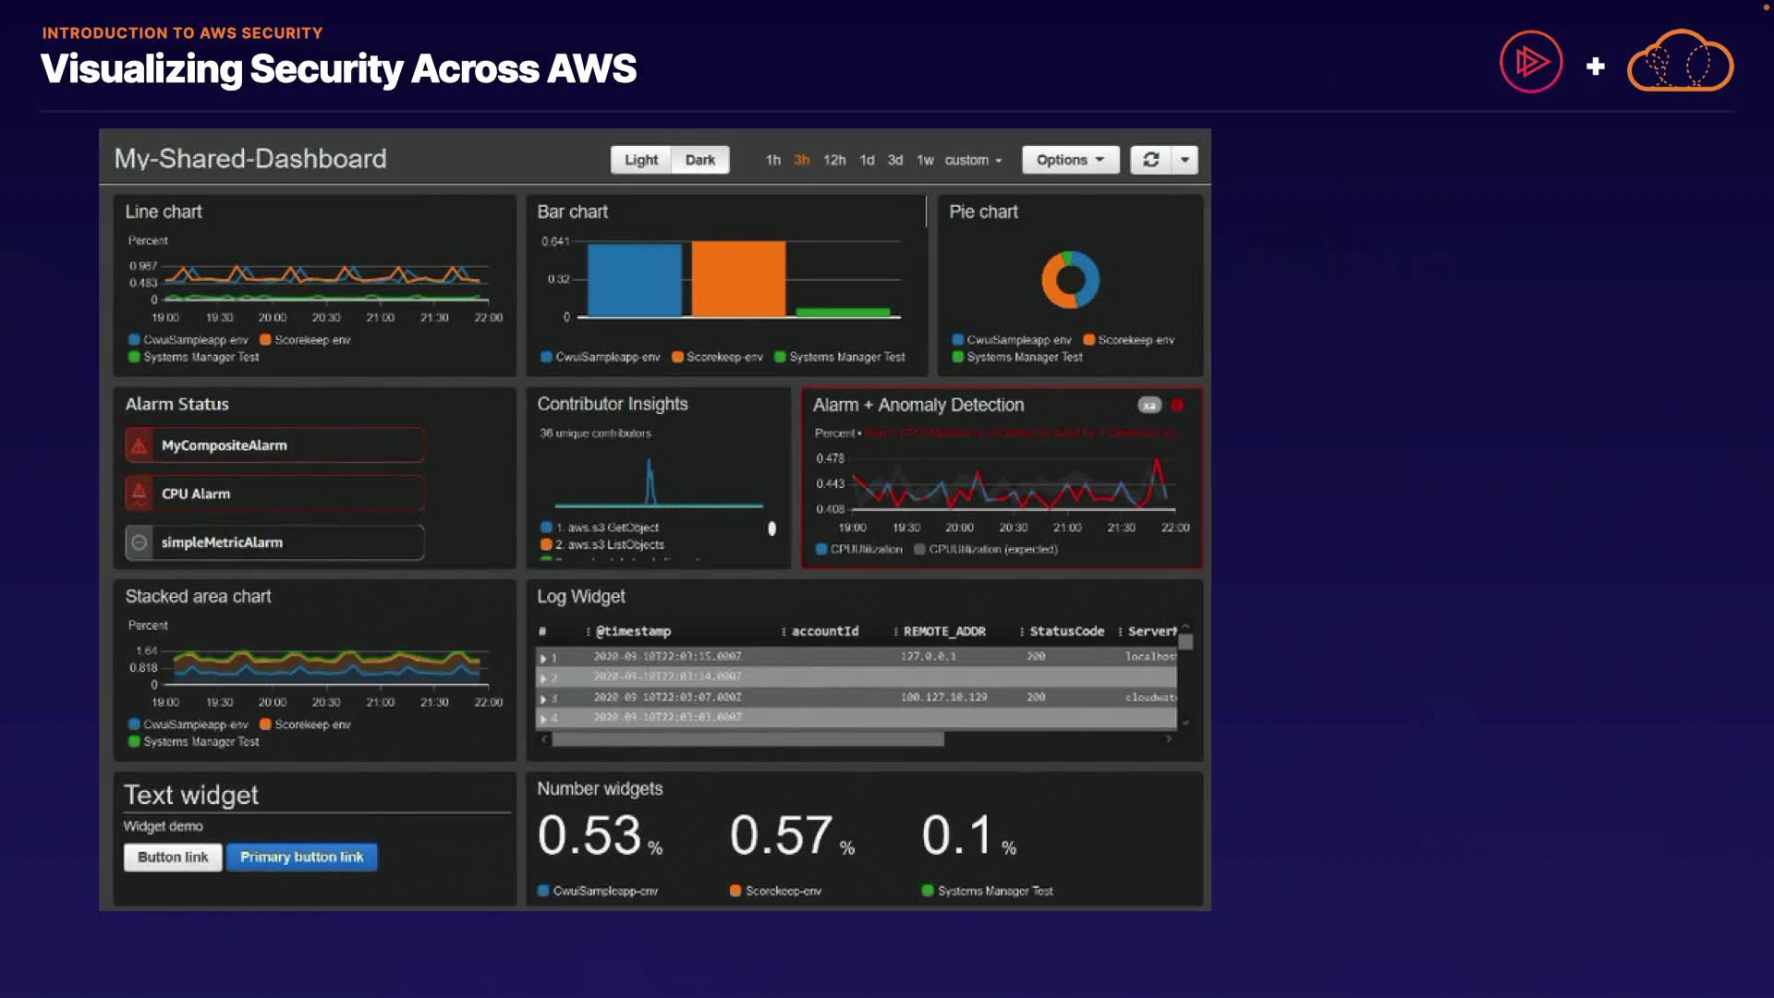Select the 1w time range
The width and height of the screenshot is (1774, 998).
pyautogui.click(x=924, y=160)
